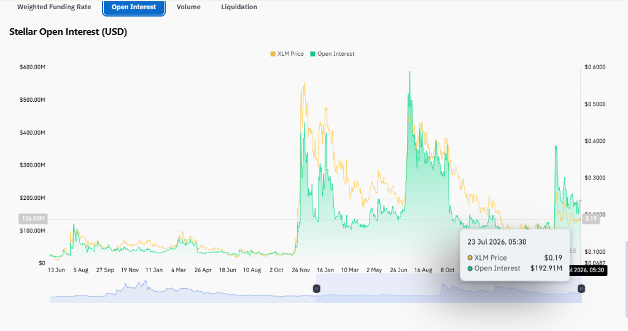Click the 5 Aug date label
The image size is (628, 331).
coord(81,270)
